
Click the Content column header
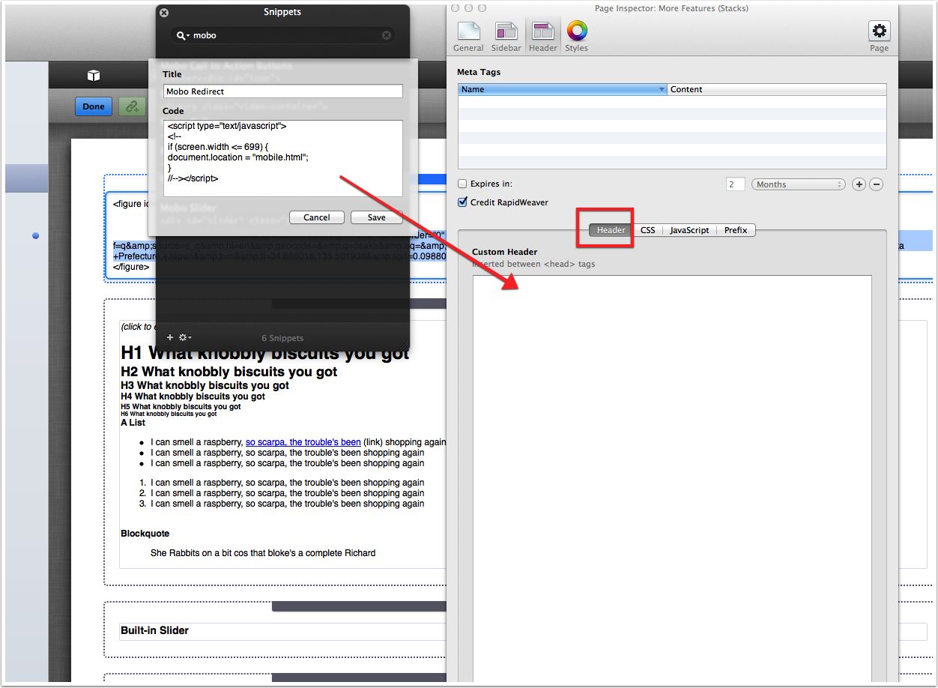tap(778, 89)
